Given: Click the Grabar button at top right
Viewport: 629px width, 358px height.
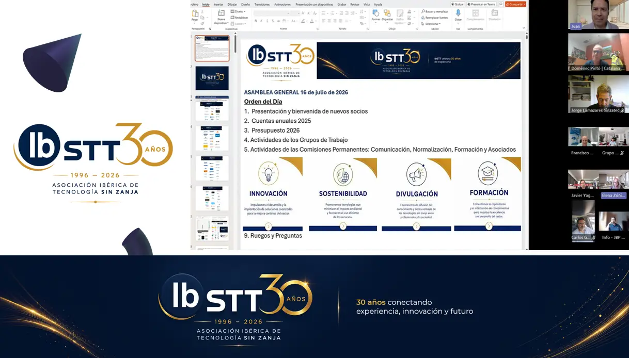Looking at the screenshot, I should click(x=458, y=4).
